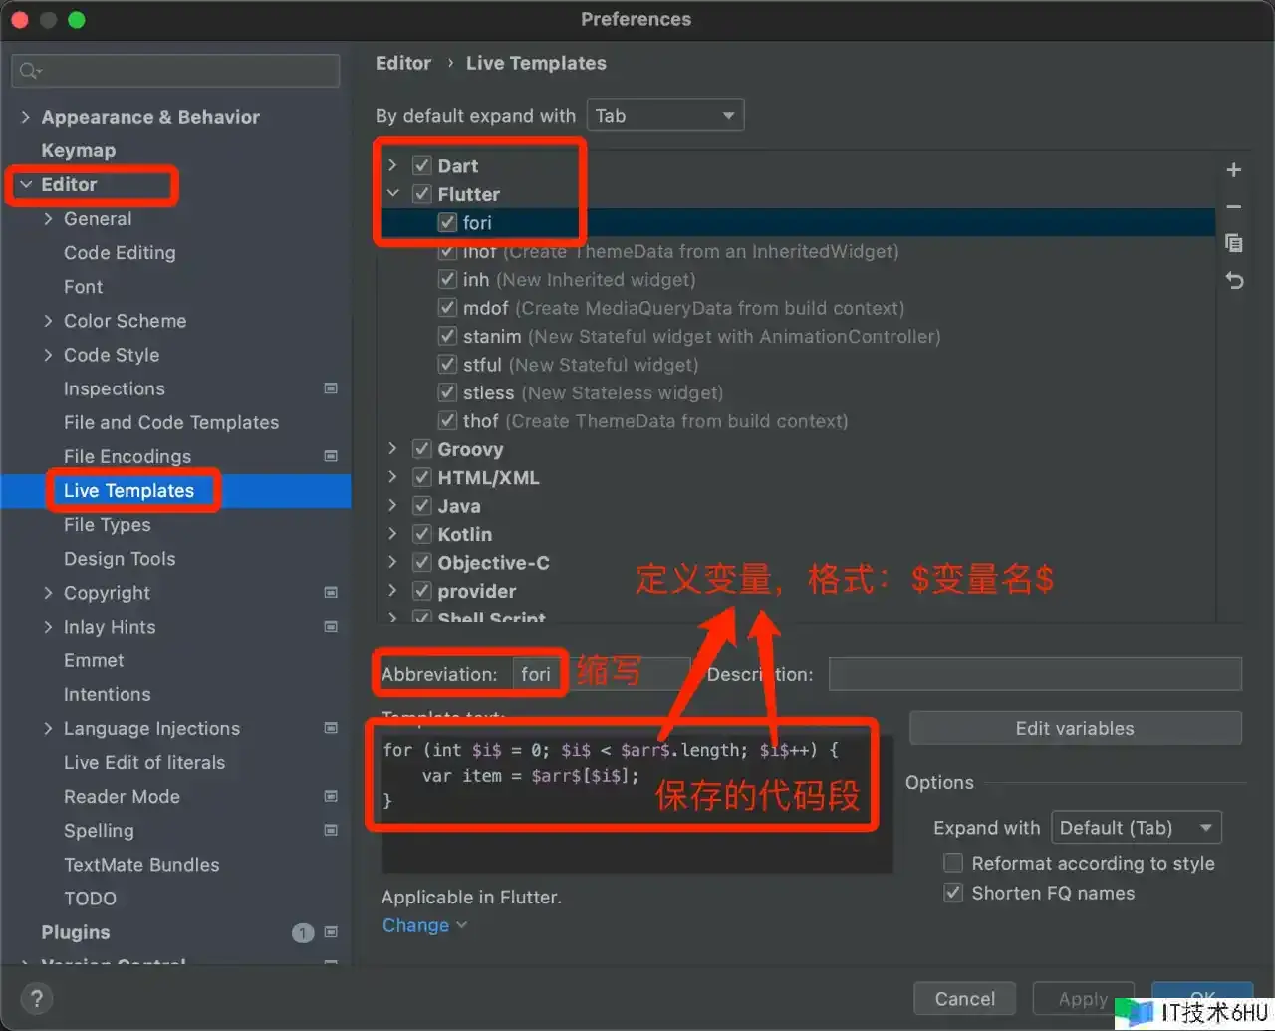Toggle the thof template checkbox
Screen dimensions: 1275x1031
click(448, 421)
